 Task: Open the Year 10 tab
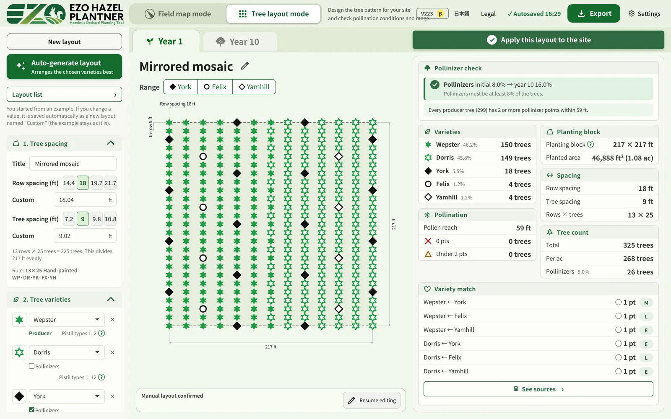click(239, 41)
